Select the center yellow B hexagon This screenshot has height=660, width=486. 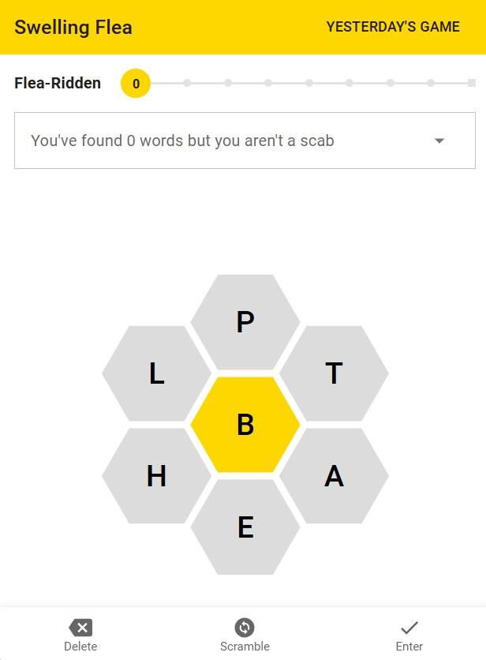coord(245,425)
